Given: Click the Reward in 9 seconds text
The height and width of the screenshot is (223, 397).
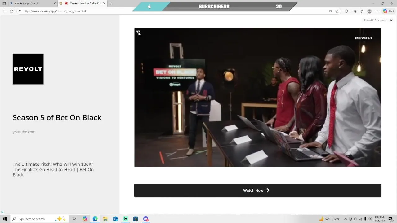Looking at the screenshot, I should (375, 20).
